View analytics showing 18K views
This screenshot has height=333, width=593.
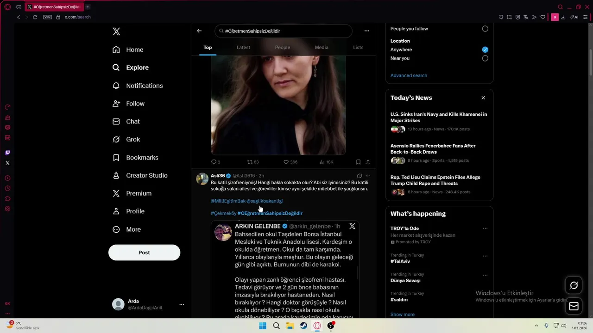[327, 162]
